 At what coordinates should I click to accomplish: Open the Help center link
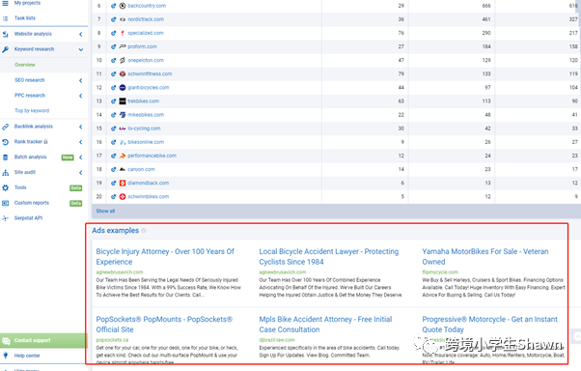[x=27, y=356]
